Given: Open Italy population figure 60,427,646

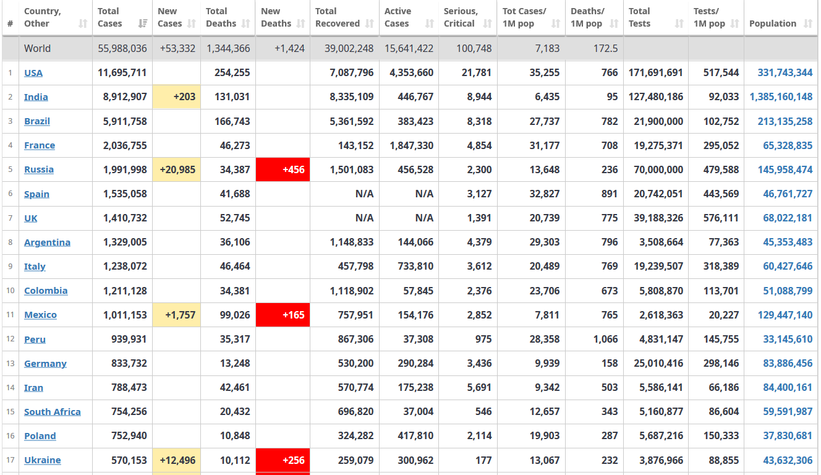Looking at the screenshot, I should [x=788, y=267].
